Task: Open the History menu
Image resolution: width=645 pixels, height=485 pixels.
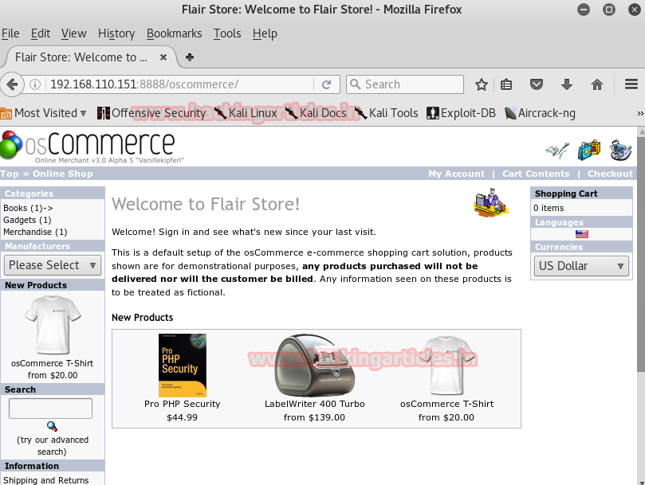Action: pos(116,33)
